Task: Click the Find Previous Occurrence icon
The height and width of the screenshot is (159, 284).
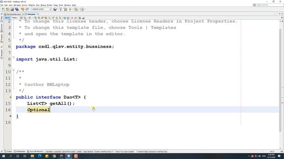Action: pyautogui.click(x=39, y=18)
